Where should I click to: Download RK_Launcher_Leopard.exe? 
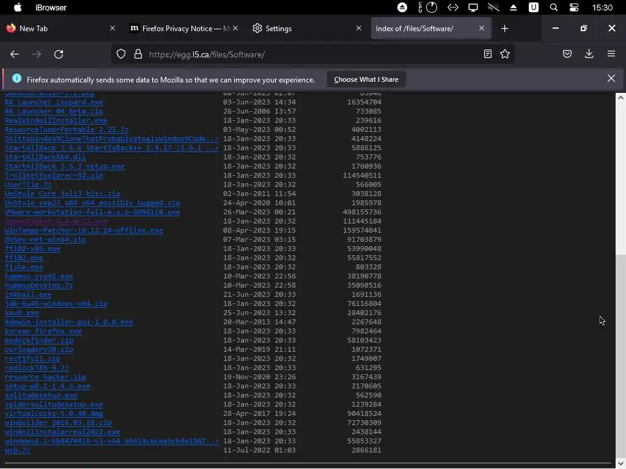tap(54, 102)
